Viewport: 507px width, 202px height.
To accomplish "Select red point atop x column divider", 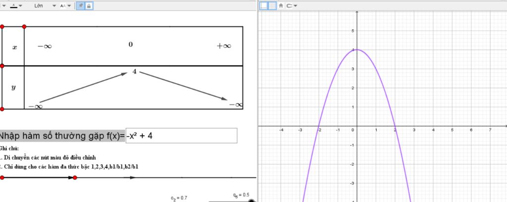I will click(24, 27).
